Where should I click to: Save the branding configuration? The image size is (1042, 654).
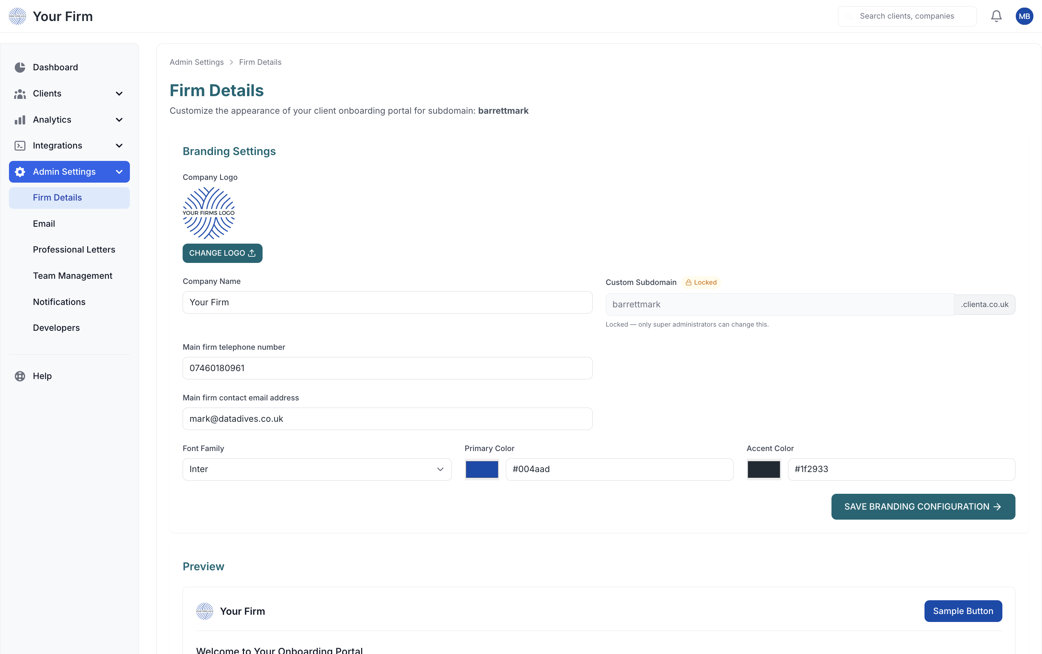[x=923, y=507]
